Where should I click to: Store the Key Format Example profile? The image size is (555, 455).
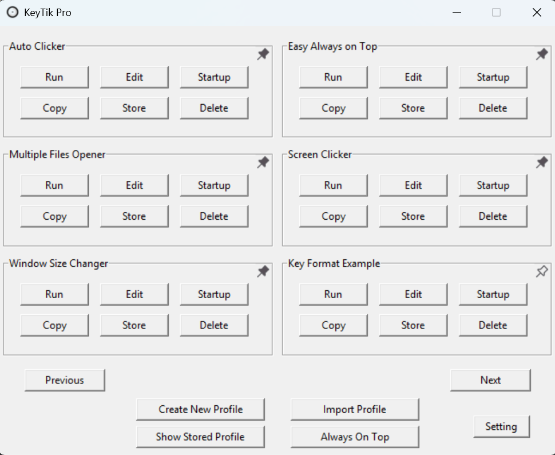tap(414, 326)
